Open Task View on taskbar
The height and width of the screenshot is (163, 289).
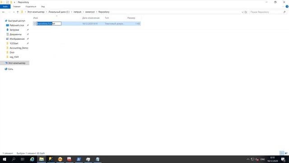23,159
